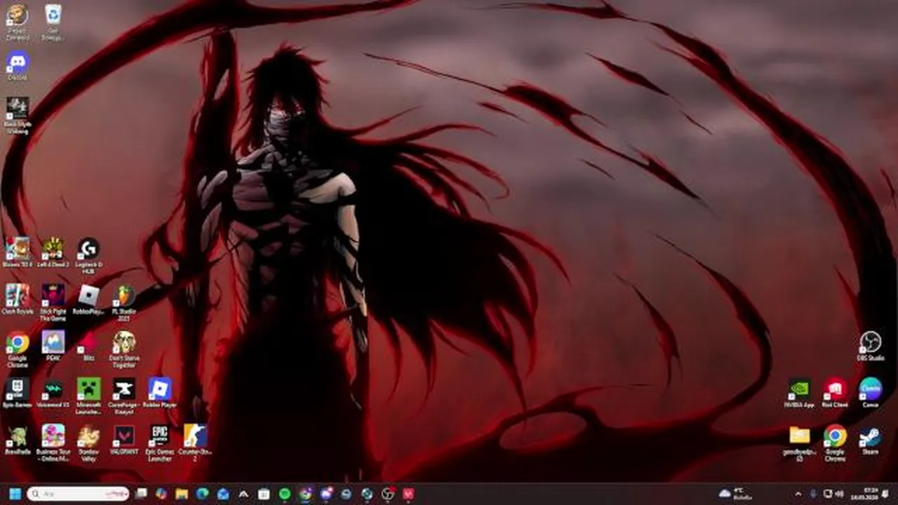Open the Riot Client shortcut
The height and width of the screenshot is (505, 898).
pyautogui.click(x=835, y=392)
